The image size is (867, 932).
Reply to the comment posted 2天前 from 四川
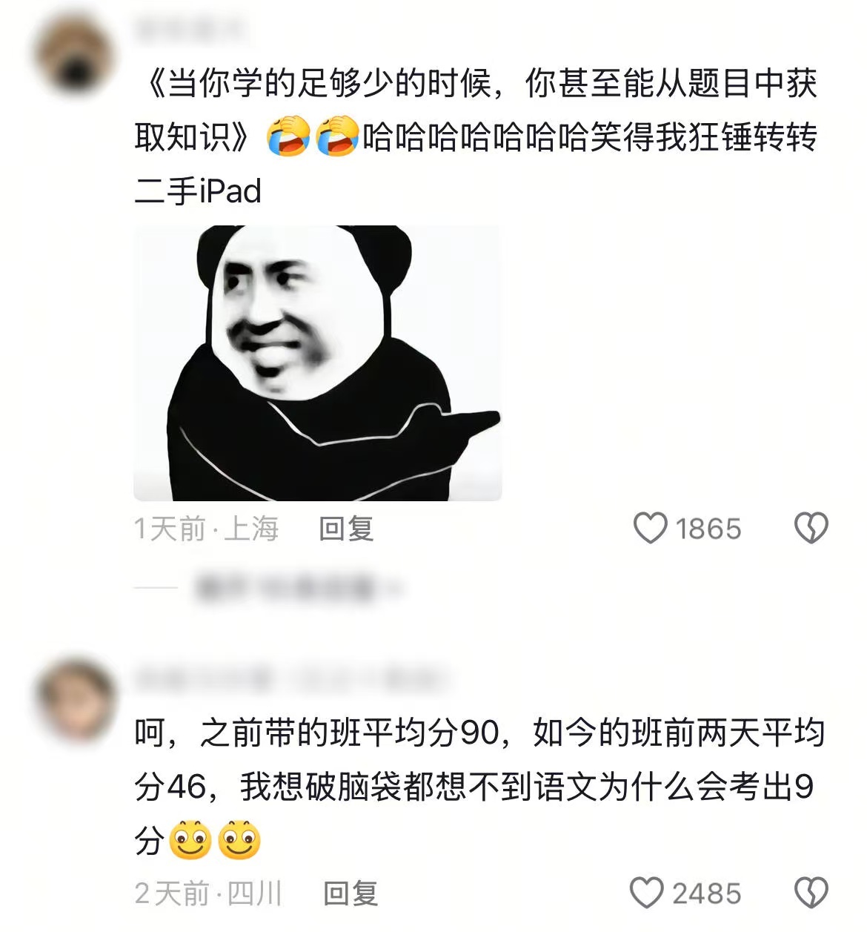pos(351,894)
